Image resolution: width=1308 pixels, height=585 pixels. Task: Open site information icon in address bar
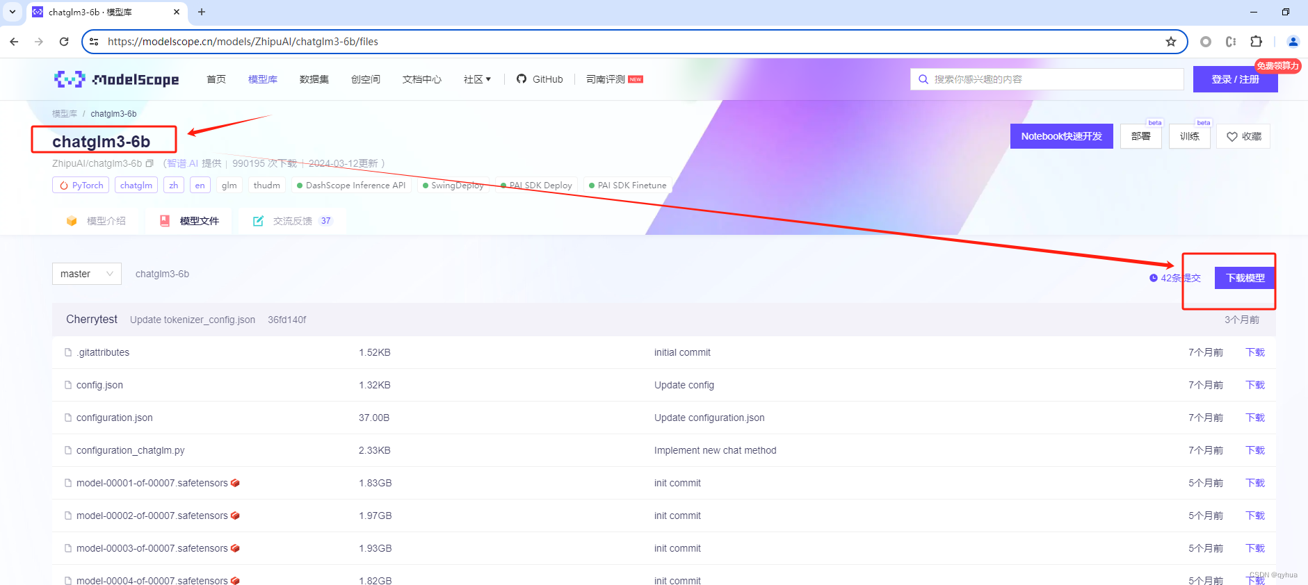coord(95,42)
